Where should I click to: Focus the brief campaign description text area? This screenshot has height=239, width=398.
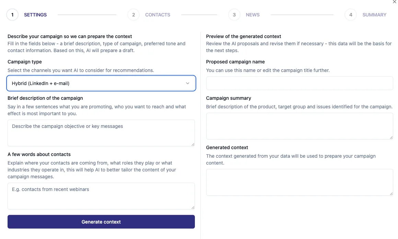pos(101,133)
